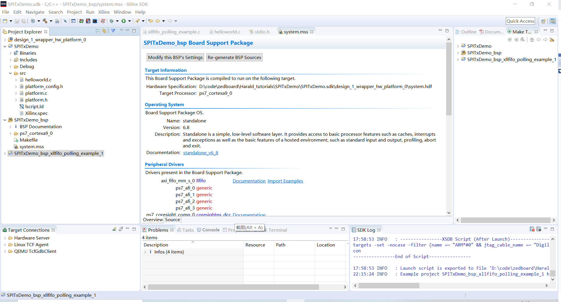
Task: Switch to the helloworld.c editor tab
Action: [x=225, y=32]
